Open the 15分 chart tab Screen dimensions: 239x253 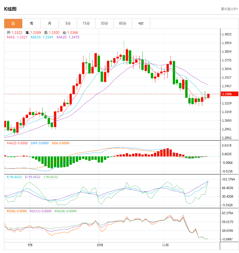(86, 24)
